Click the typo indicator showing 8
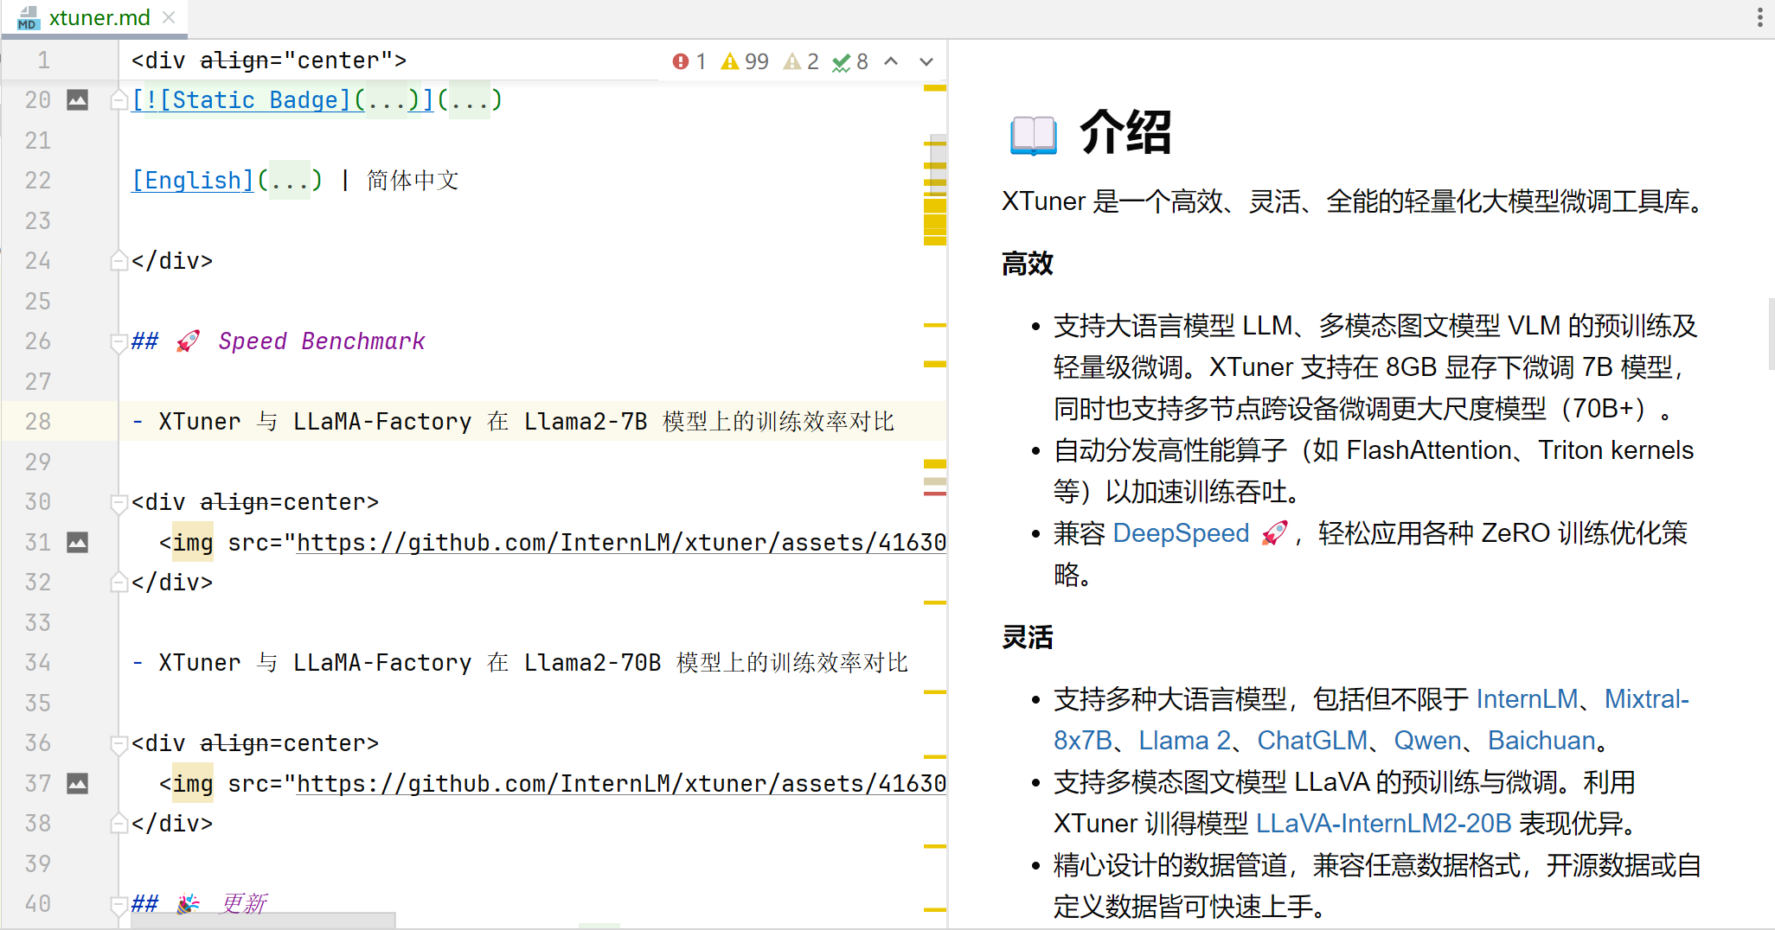Screen dimensions: 1775x930 [x=850, y=61]
